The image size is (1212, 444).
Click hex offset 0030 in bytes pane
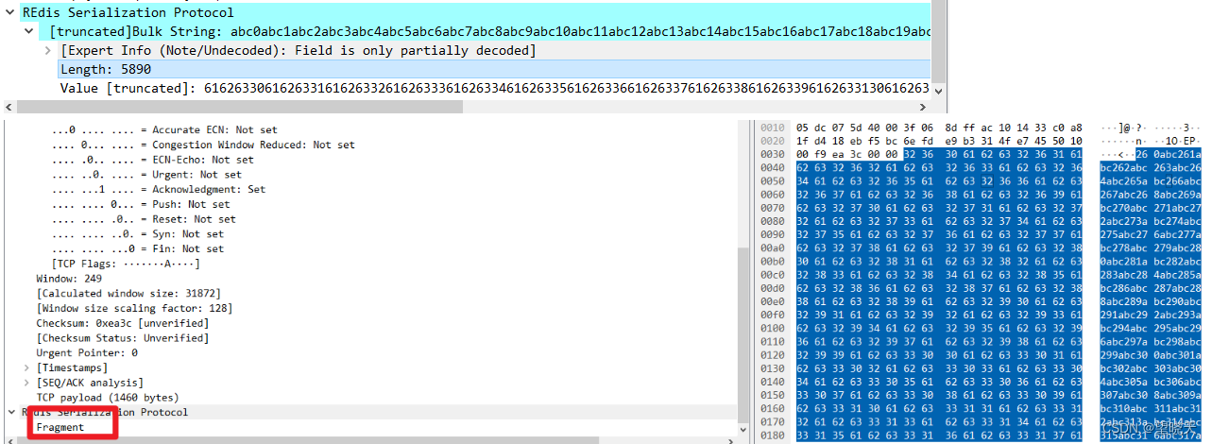coord(772,154)
